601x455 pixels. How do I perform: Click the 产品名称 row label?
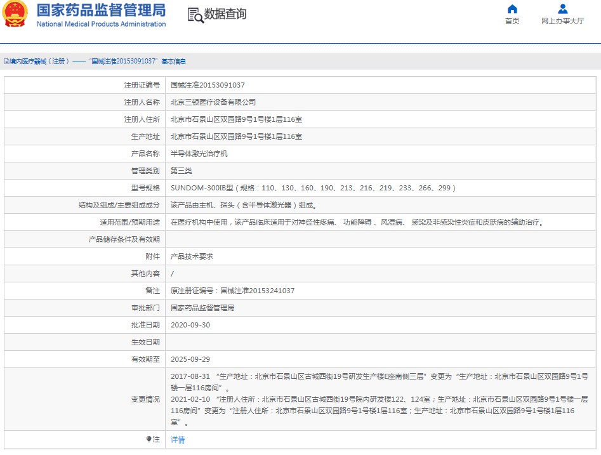tap(145, 154)
